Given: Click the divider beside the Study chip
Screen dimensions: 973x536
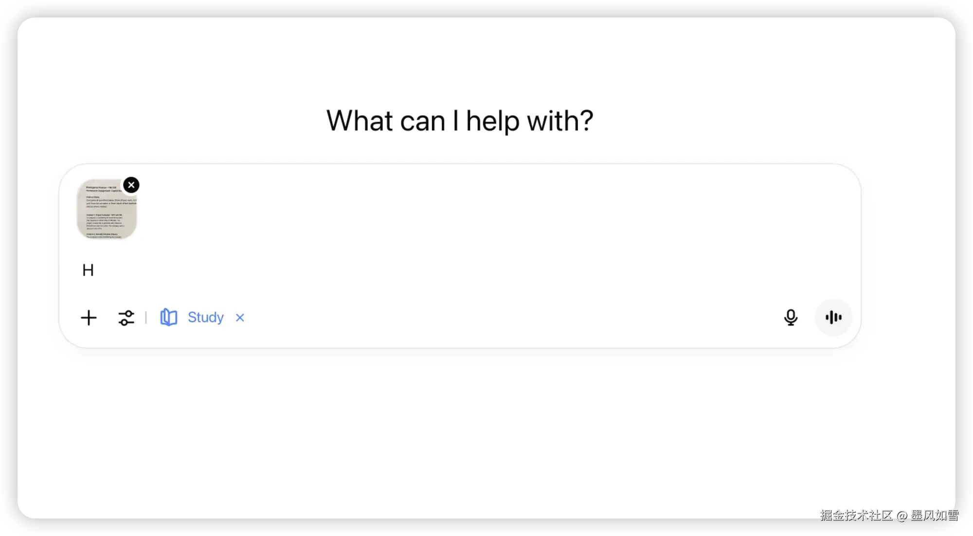Looking at the screenshot, I should coord(146,318).
